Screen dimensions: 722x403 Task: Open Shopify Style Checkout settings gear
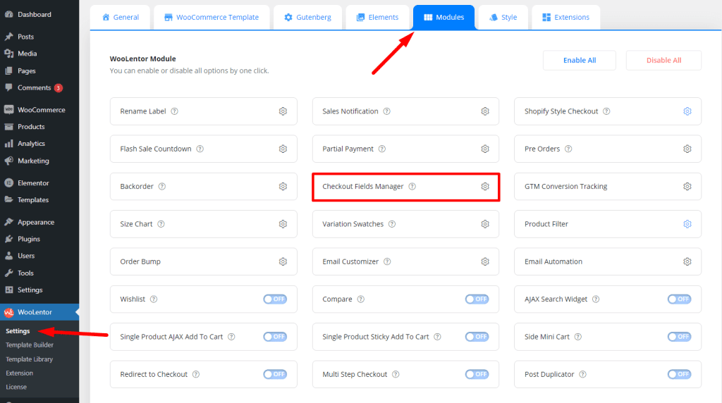pyautogui.click(x=687, y=111)
